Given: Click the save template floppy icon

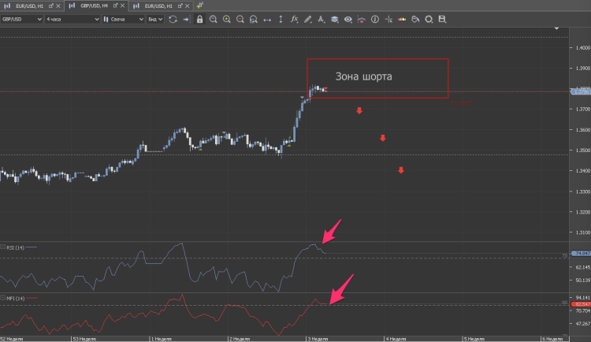Looking at the screenshot, I should pyautogui.click(x=442, y=19).
